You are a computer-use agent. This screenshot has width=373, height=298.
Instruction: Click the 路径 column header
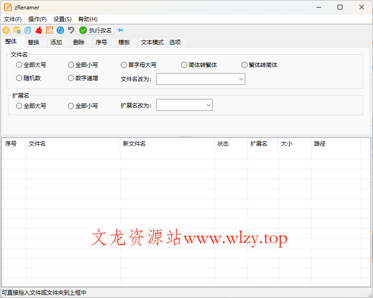pyautogui.click(x=336, y=144)
